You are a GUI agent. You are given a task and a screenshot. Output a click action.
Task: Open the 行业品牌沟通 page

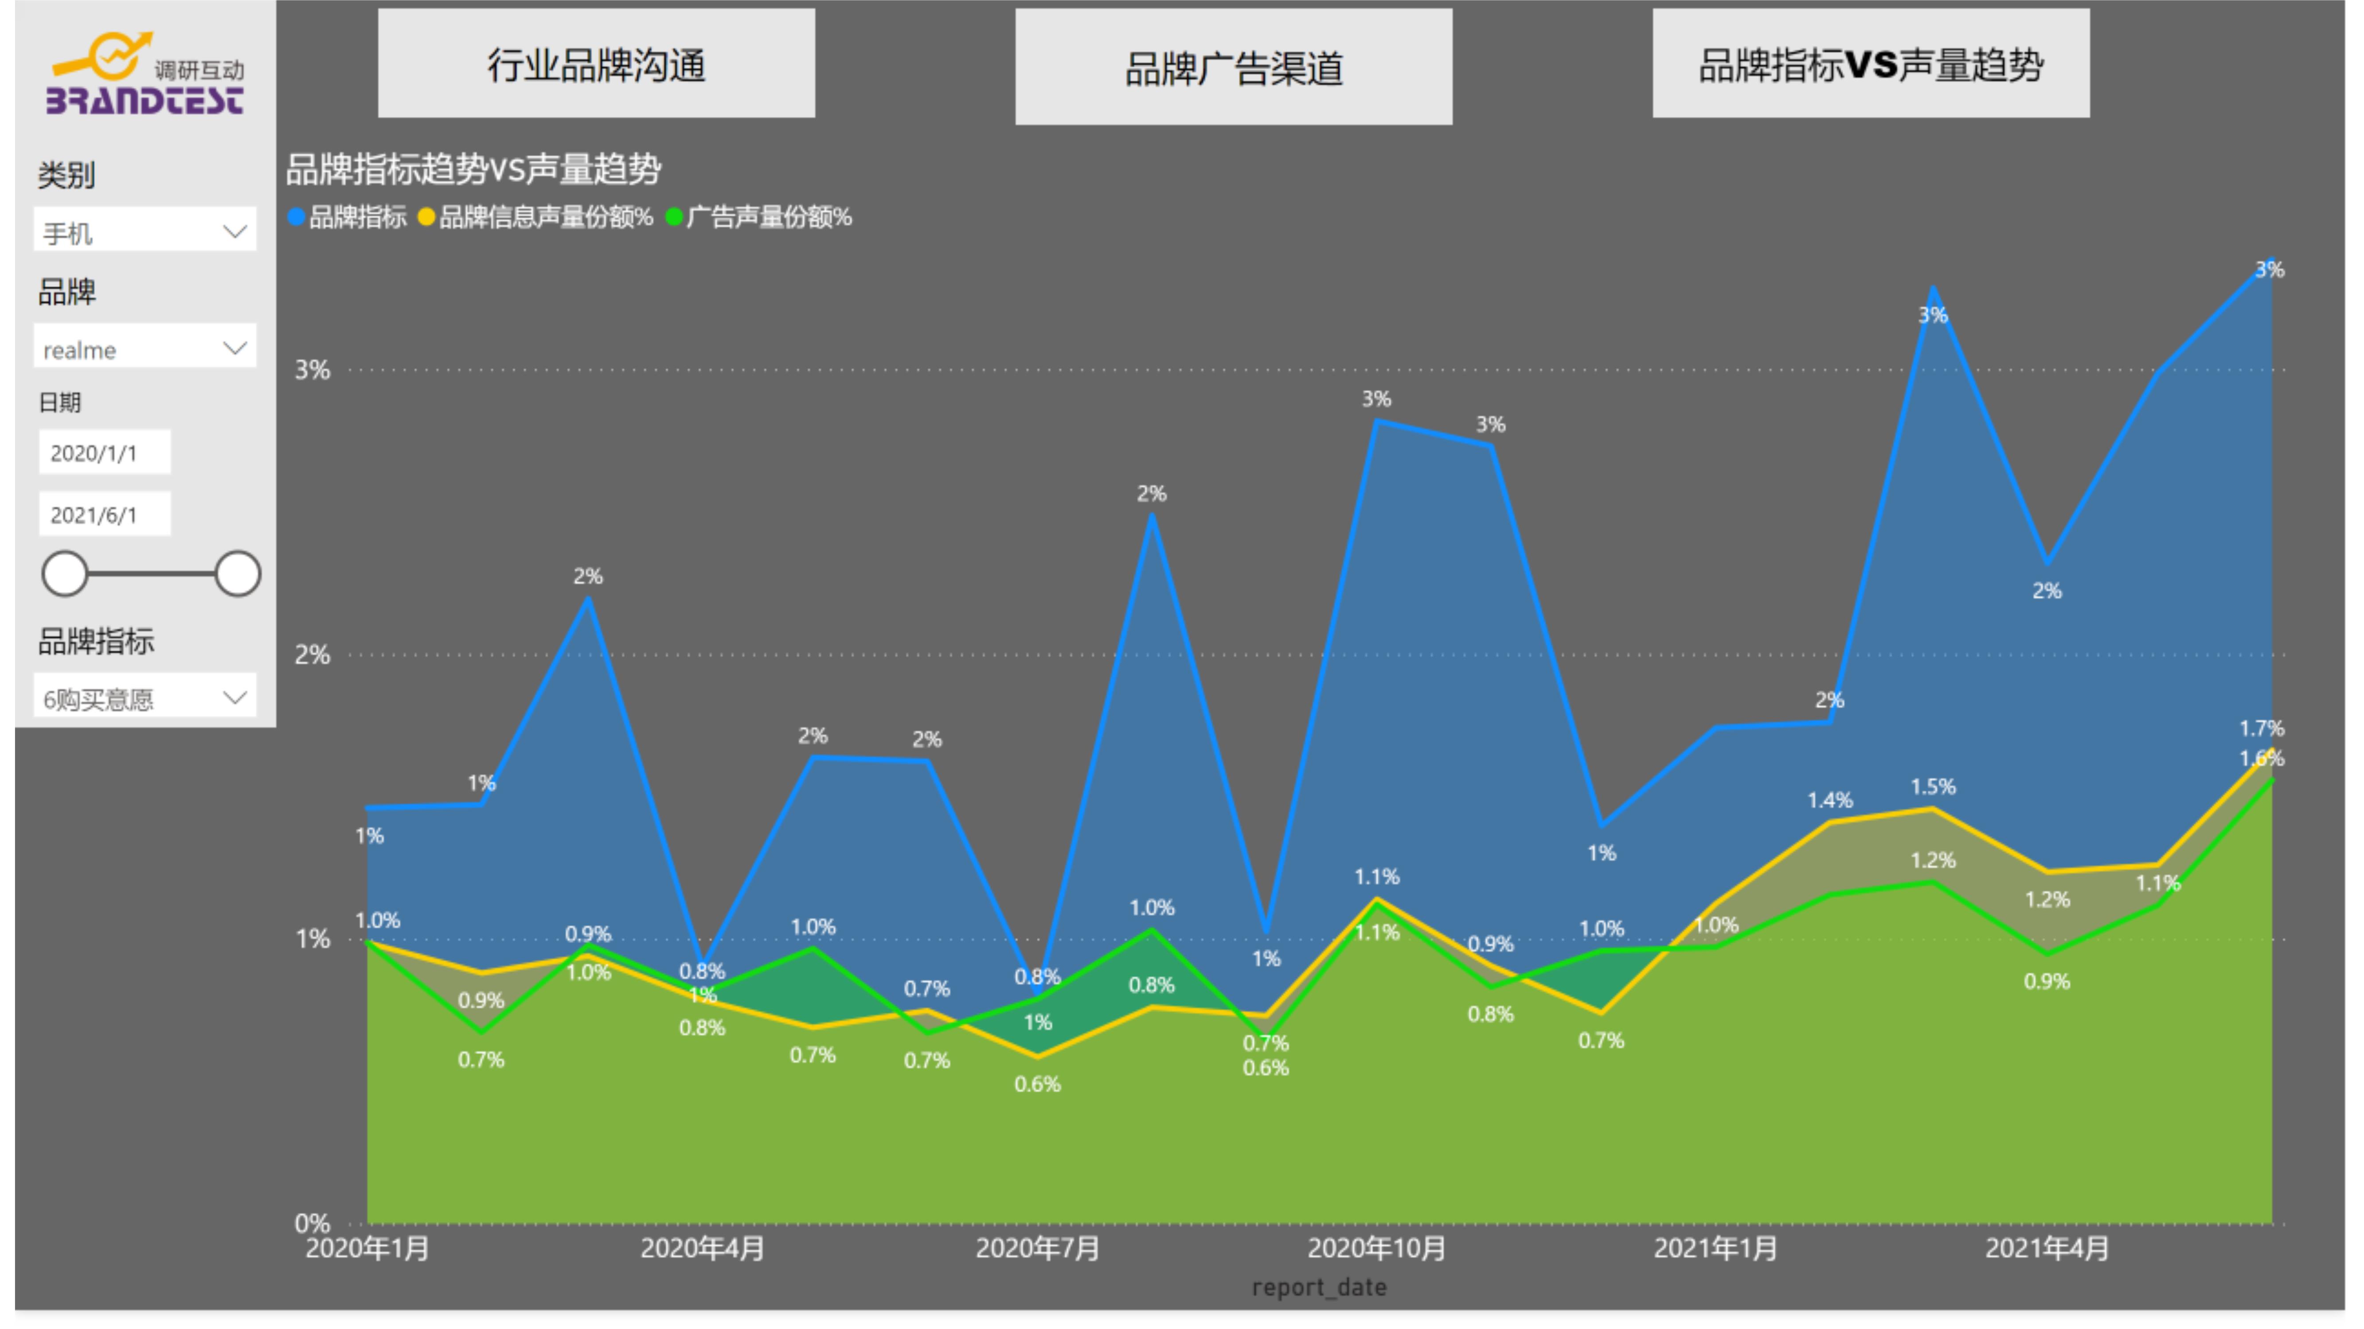pyautogui.click(x=597, y=63)
